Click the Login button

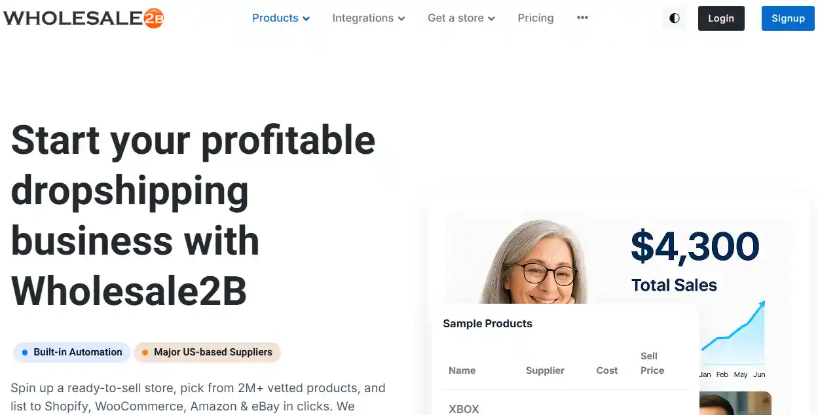click(x=720, y=18)
